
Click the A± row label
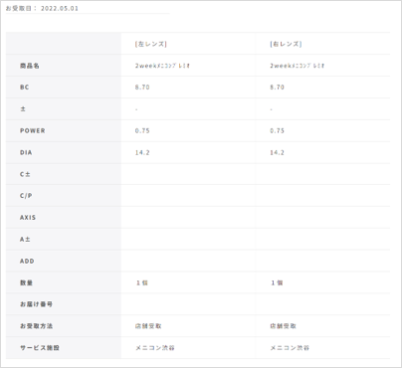pos(25,239)
